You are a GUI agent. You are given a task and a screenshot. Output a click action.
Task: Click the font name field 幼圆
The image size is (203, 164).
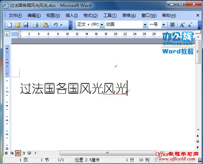click(x=124, y=24)
